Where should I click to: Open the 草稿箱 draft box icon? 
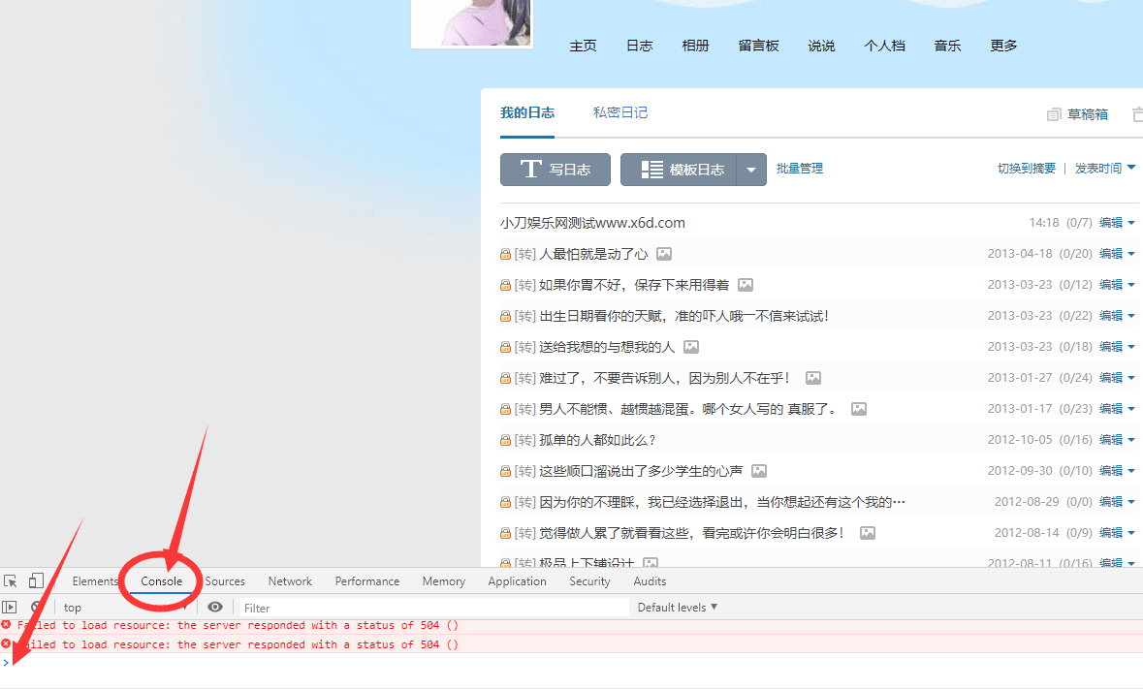[x=1054, y=113]
